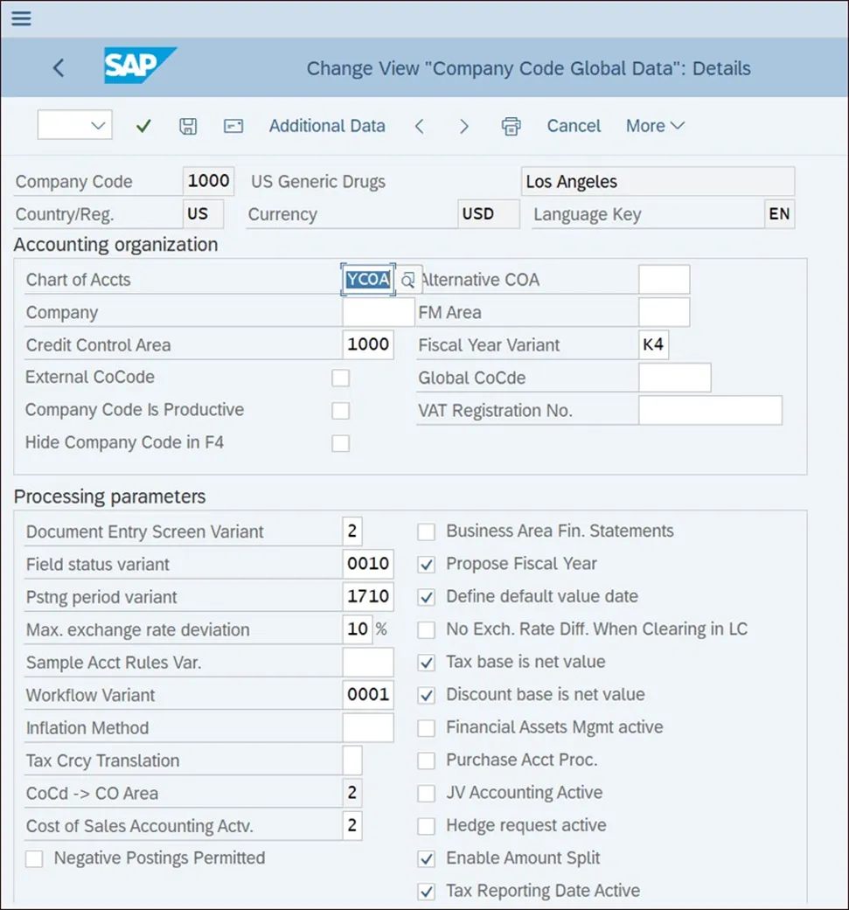Click the back arrow beside the SAP logo
Screen dimensions: 849x910
[x=59, y=67]
